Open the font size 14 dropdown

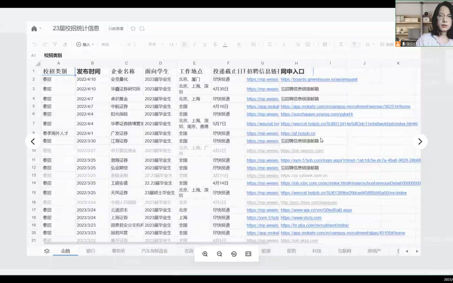click(x=173, y=45)
